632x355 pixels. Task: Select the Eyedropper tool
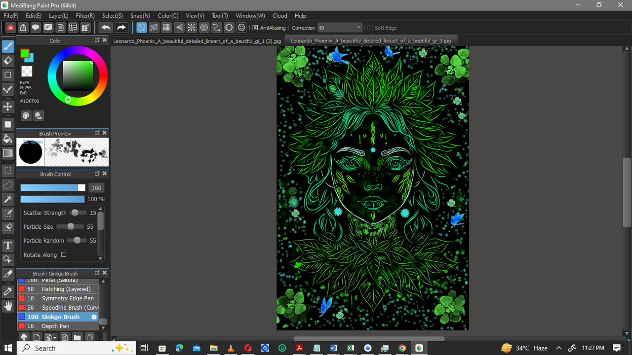coord(8,291)
